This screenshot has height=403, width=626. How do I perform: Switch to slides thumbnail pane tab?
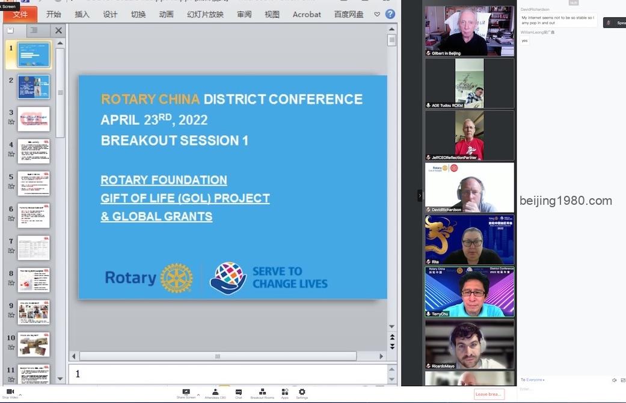[x=11, y=30]
